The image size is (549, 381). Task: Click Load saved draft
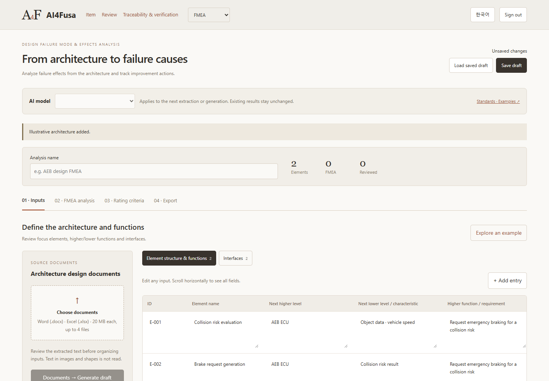(471, 66)
